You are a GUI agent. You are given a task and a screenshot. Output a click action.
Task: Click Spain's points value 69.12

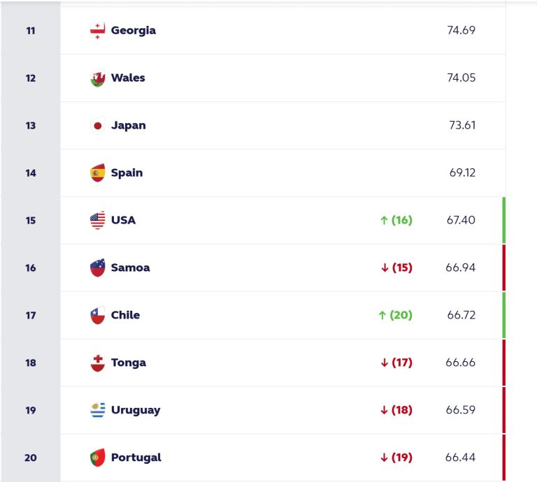pyautogui.click(x=462, y=173)
